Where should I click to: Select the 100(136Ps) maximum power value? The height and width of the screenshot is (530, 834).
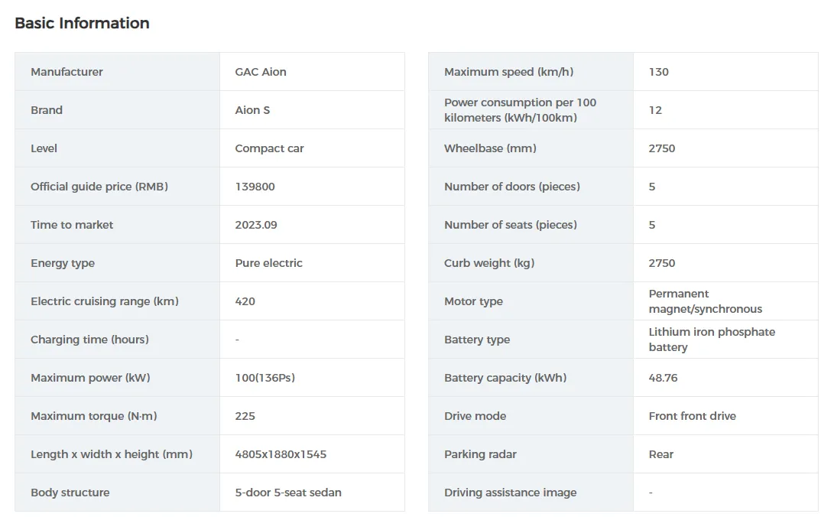pos(264,378)
